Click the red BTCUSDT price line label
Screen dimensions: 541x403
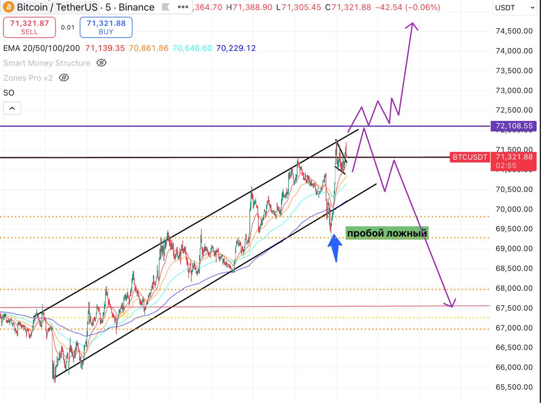coord(470,157)
